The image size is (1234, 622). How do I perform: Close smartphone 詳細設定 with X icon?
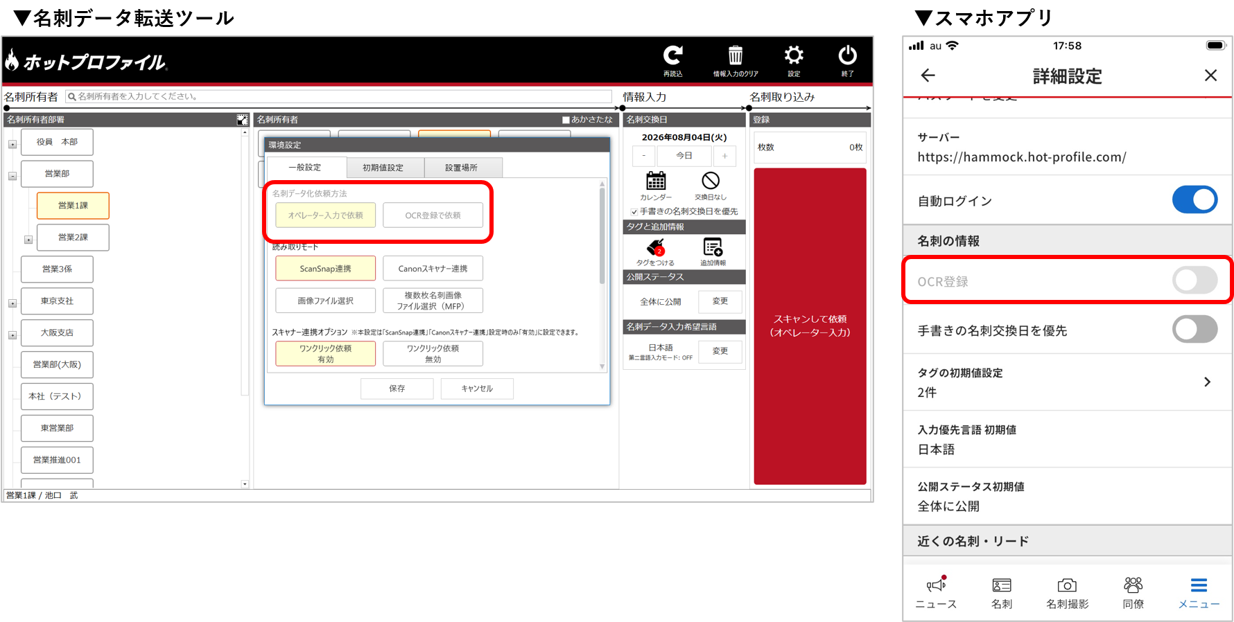point(1210,75)
